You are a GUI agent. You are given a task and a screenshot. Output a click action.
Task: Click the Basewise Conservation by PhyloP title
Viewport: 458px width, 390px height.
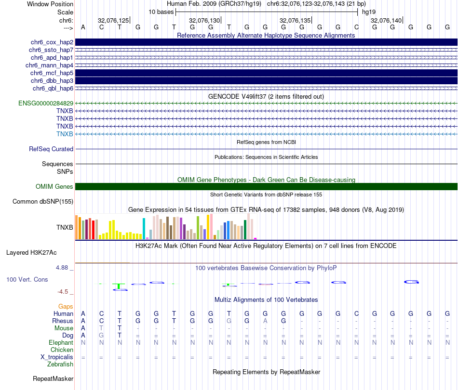[x=266, y=268]
